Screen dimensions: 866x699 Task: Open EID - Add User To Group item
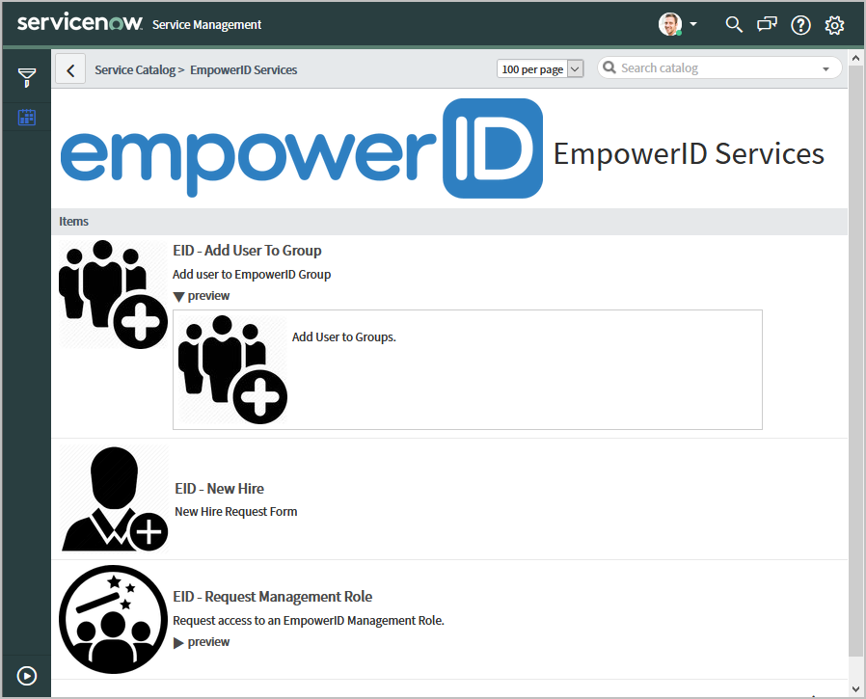point(247,251)
